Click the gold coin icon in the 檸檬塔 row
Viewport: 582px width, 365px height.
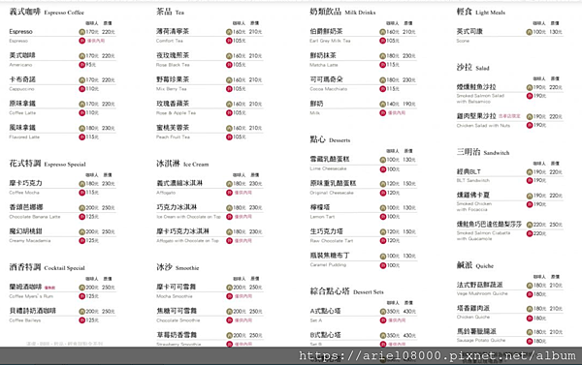(383, 208)
